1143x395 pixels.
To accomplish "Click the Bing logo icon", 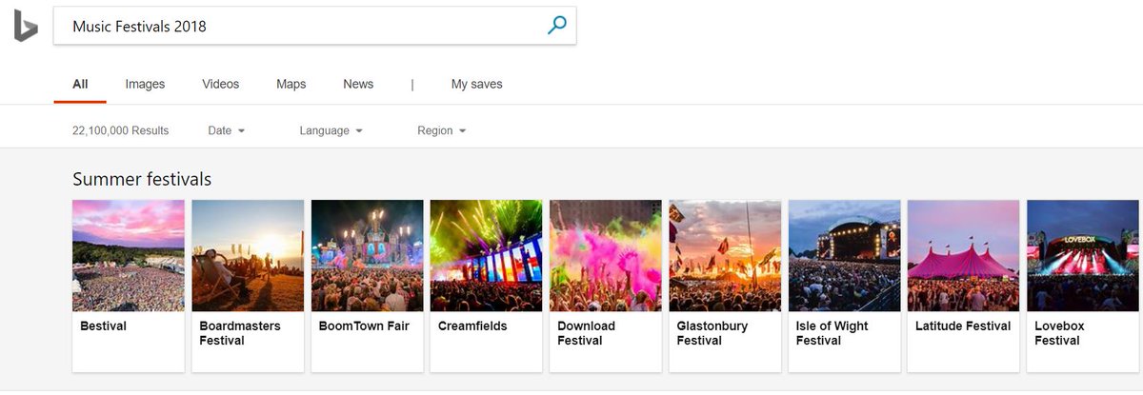I will [26, 26].
